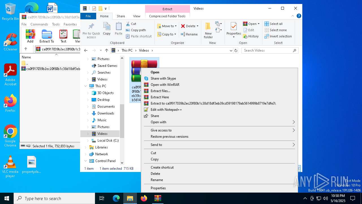362x204 pixels.
Task: Open Windows Start menu
Action: (x=7, y=198)
